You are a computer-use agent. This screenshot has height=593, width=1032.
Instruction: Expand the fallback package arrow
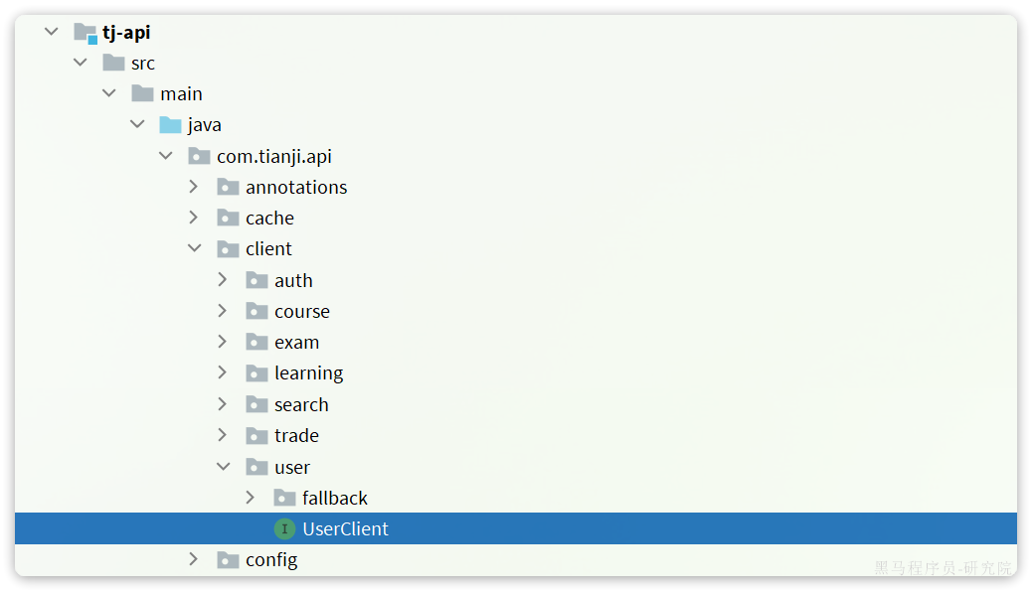pos(251,498)
